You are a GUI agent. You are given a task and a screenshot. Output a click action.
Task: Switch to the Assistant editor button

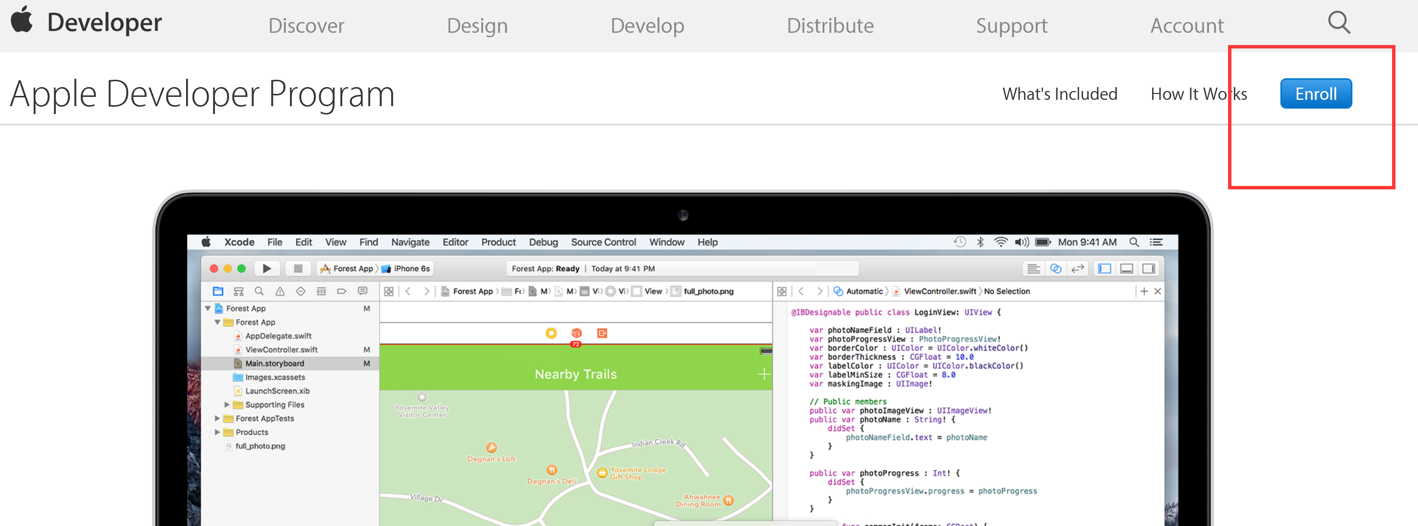click(1056, 269)
